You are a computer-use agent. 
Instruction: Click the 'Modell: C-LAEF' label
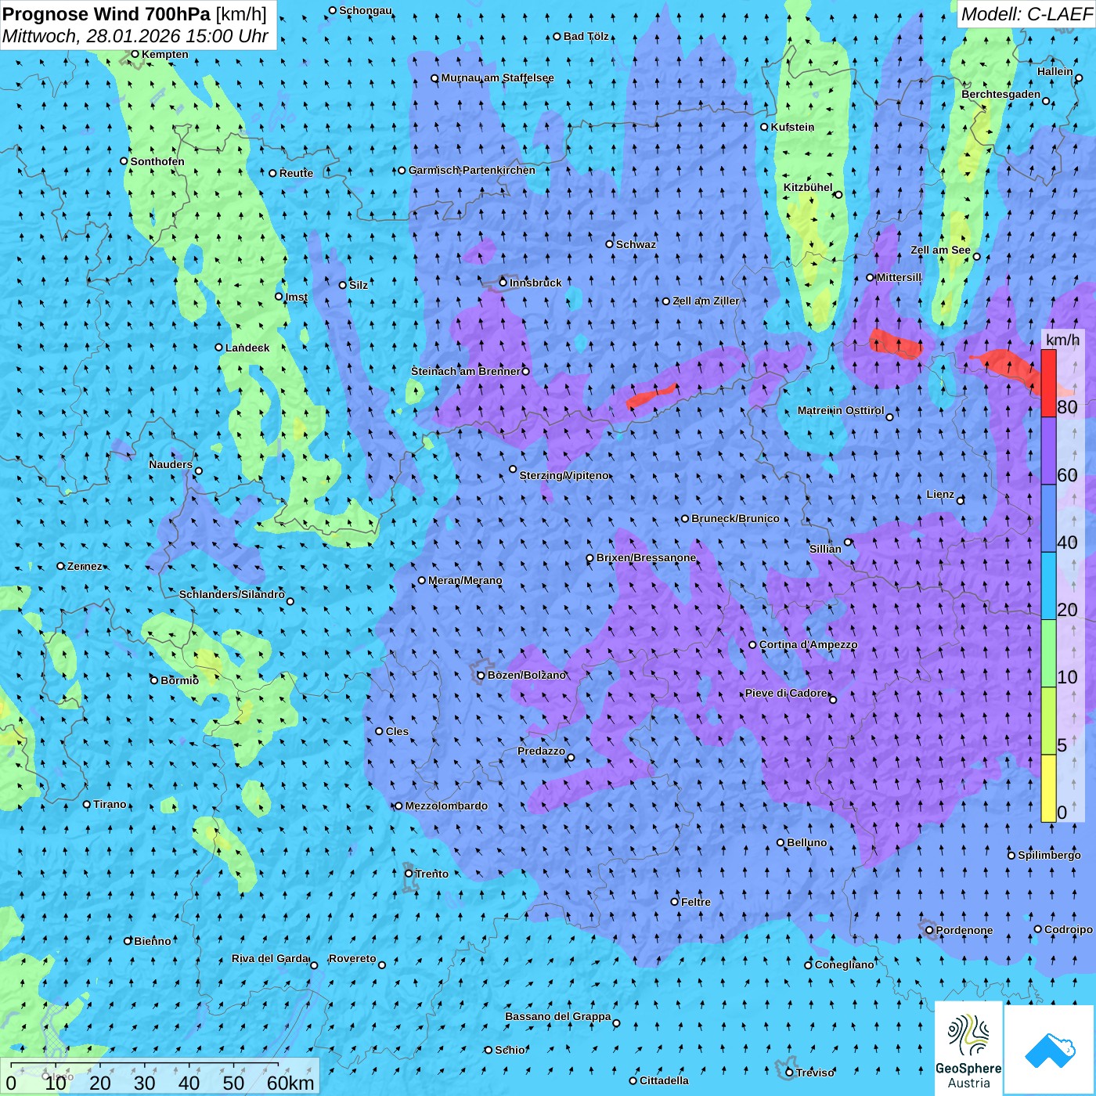[1026, 14]
